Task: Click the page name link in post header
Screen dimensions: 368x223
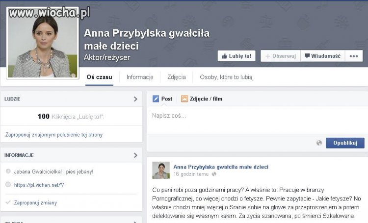Action: click(x=221, y=167)
